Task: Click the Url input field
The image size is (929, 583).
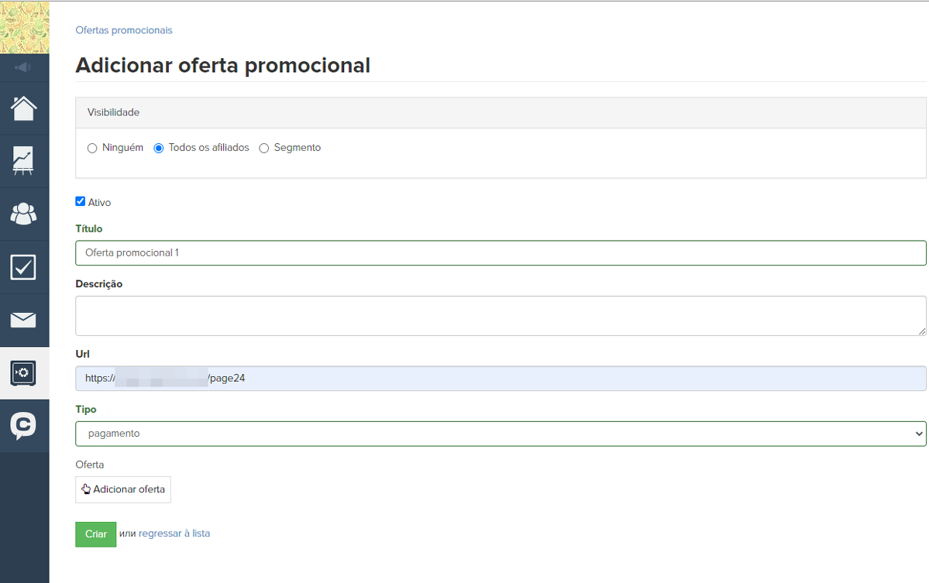Action: point(501,379)
